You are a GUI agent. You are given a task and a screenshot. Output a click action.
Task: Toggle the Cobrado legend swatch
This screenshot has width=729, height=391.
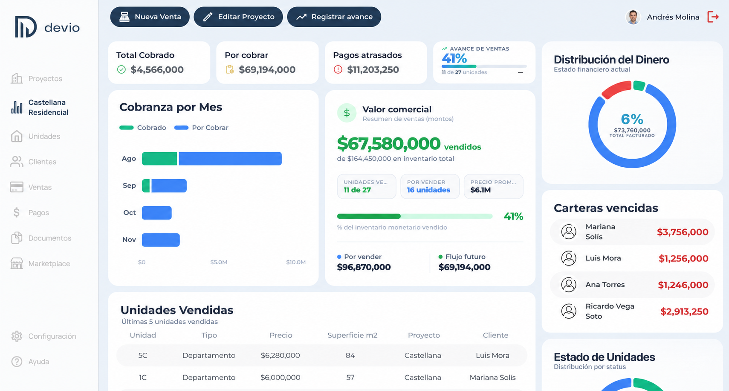pyautogui.click(x=127, y=128)
